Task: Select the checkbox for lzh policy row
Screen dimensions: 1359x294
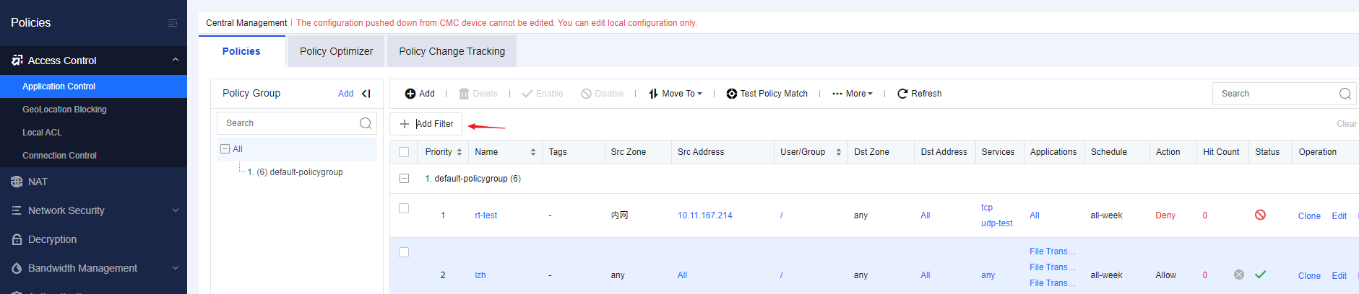Action: pyautogui.click(x=404, y=252)
